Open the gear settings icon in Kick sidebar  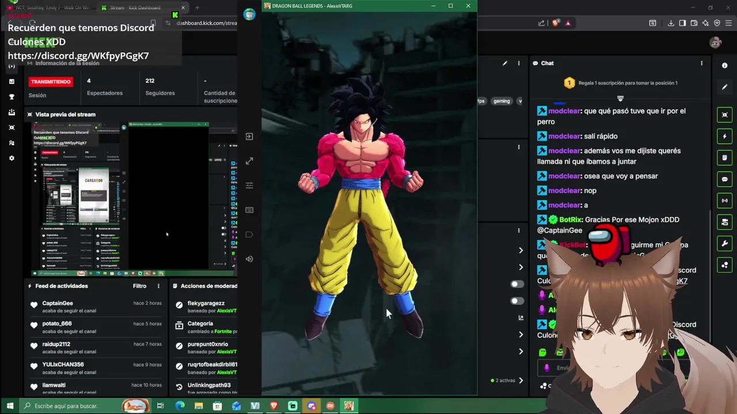click(x=12, y=158)
